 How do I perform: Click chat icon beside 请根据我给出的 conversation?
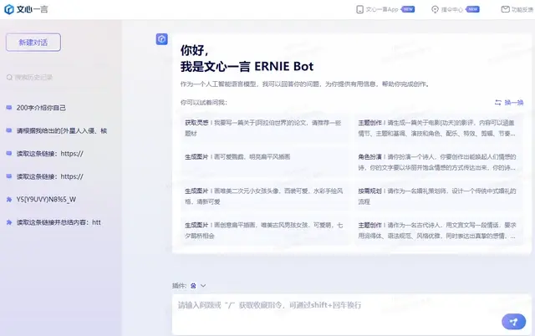pyautogui.click(x=9, y=130)
